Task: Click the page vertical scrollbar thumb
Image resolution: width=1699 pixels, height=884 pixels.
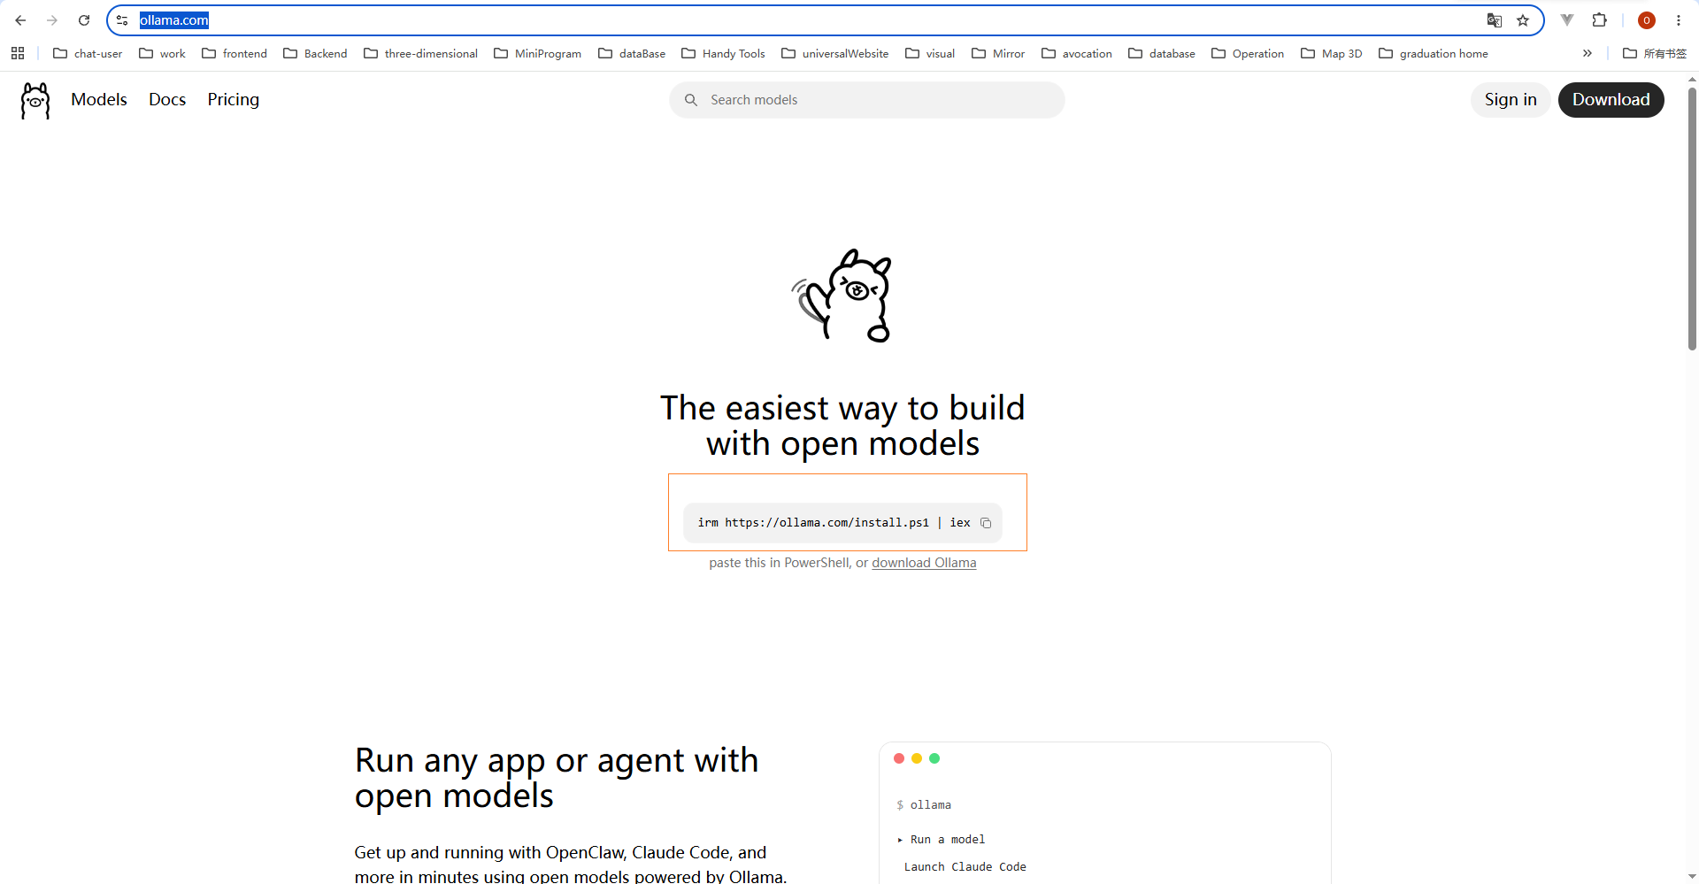Action: click(x=1692, y=219)
